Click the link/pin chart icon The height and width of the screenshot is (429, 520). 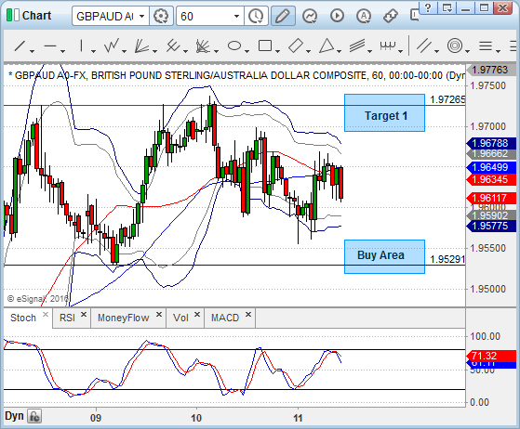pyautogui.click(x=391, y=16)
